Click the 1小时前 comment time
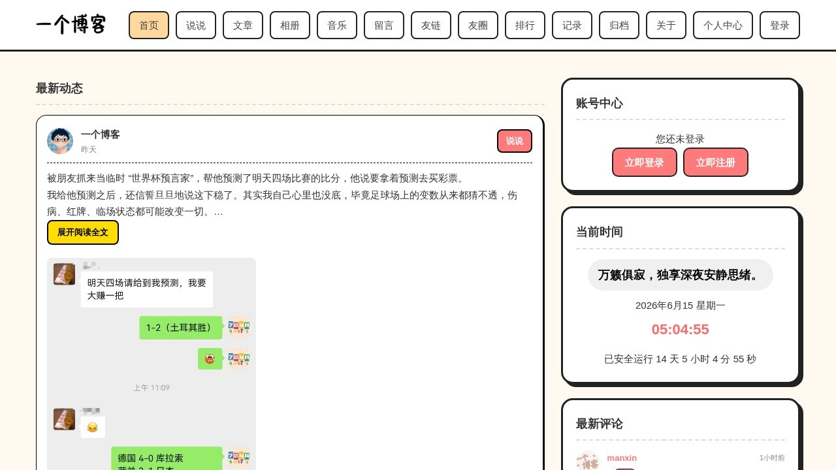 (772, 458)
